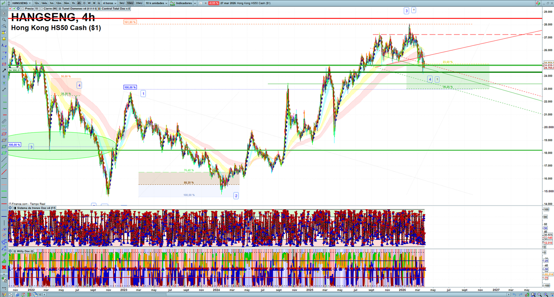The width and height of the screenshot is (554, 297).
Task: Select the Control Total Doc v.6 label
Action: [x=116, y=9]
